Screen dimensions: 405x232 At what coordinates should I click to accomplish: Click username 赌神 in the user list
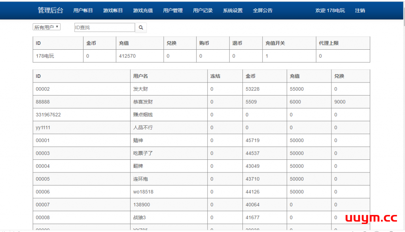[x=138, y=140]
